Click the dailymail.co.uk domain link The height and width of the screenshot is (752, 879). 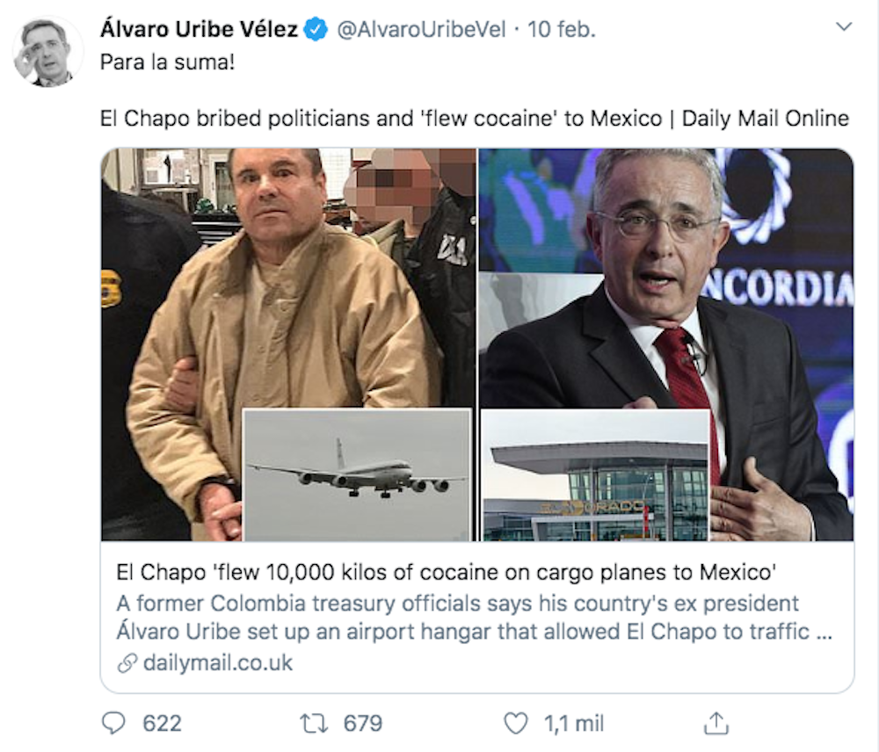[217, 663]
